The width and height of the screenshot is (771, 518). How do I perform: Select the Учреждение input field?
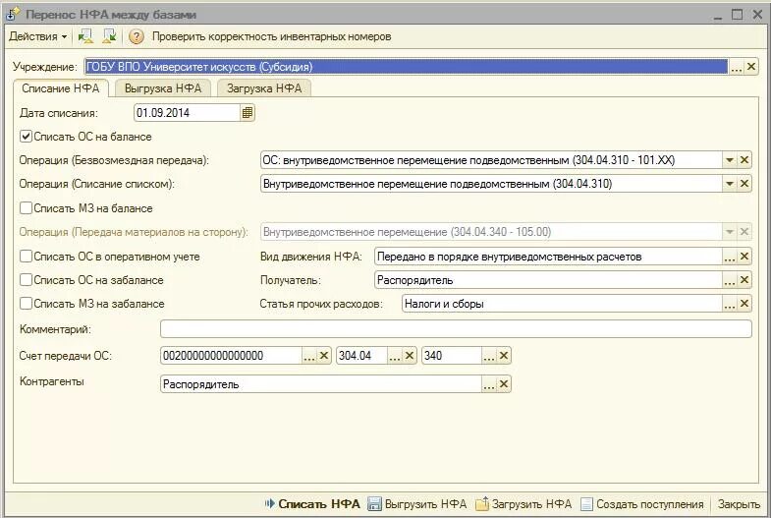point(407,67)
